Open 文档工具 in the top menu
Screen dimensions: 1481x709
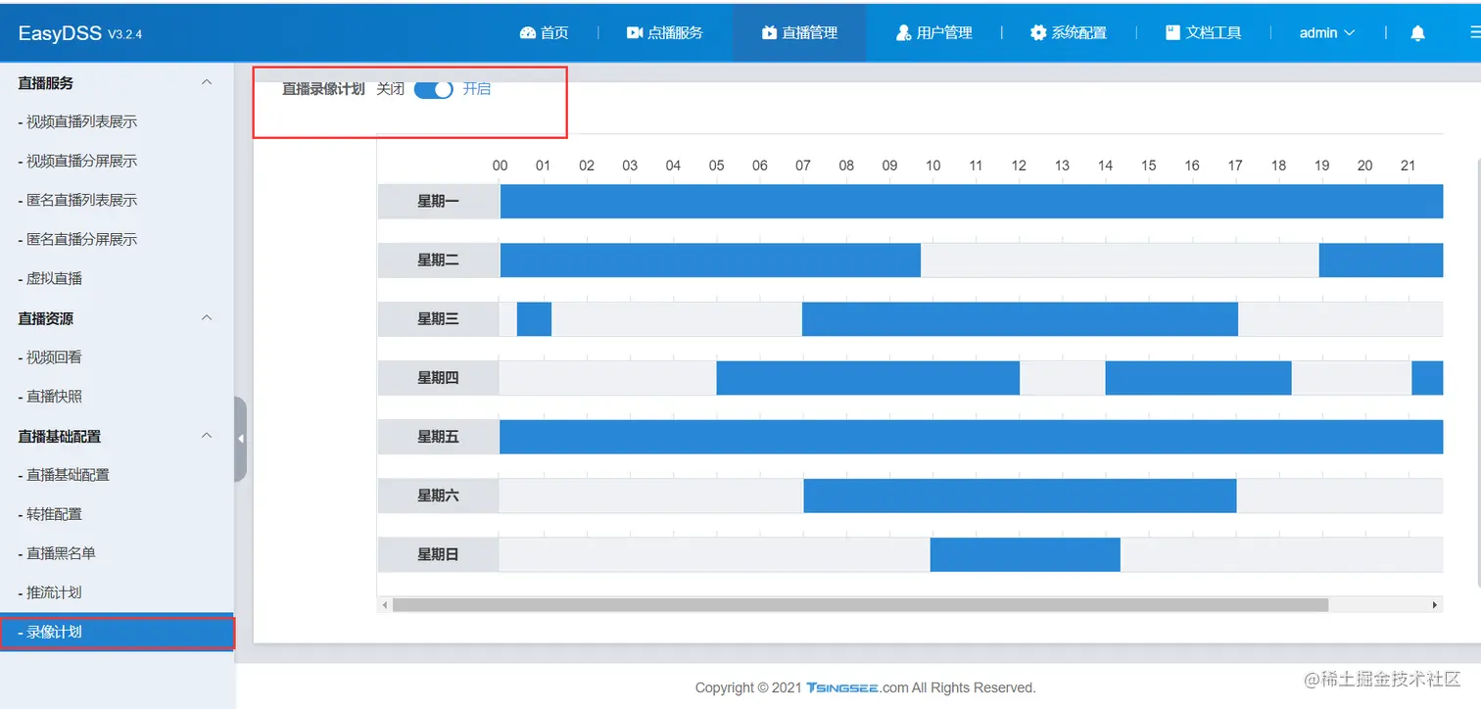pos(1204,32)
